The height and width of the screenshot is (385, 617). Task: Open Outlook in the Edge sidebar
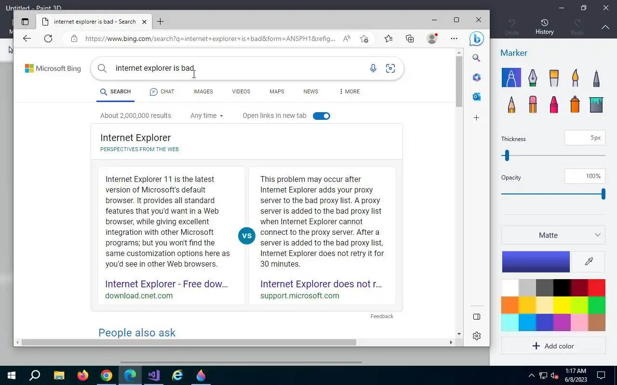pyautogui.click(x=476, y=97)
